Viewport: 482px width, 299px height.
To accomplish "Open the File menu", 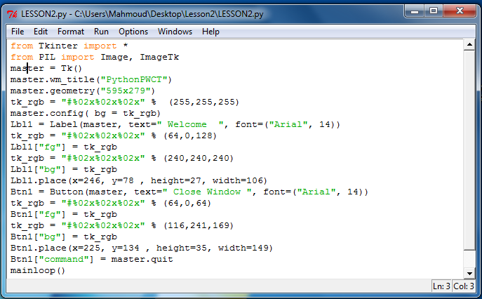I will pyautogui.click(x=18, y=32).
